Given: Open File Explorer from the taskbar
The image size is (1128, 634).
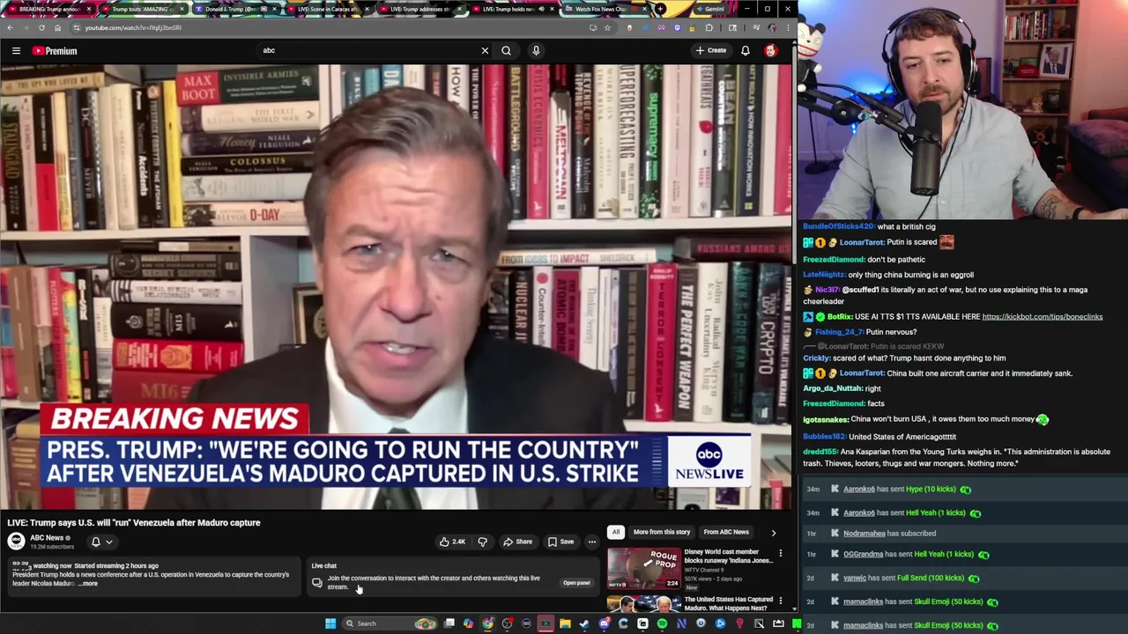Looking at the screenshot, I should point(565,623).
